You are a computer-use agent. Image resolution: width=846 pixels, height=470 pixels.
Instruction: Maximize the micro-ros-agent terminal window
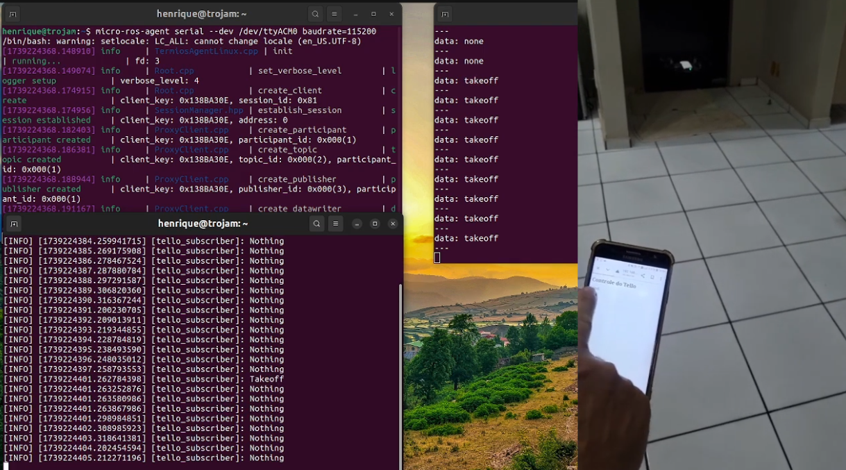pos(373,14)
